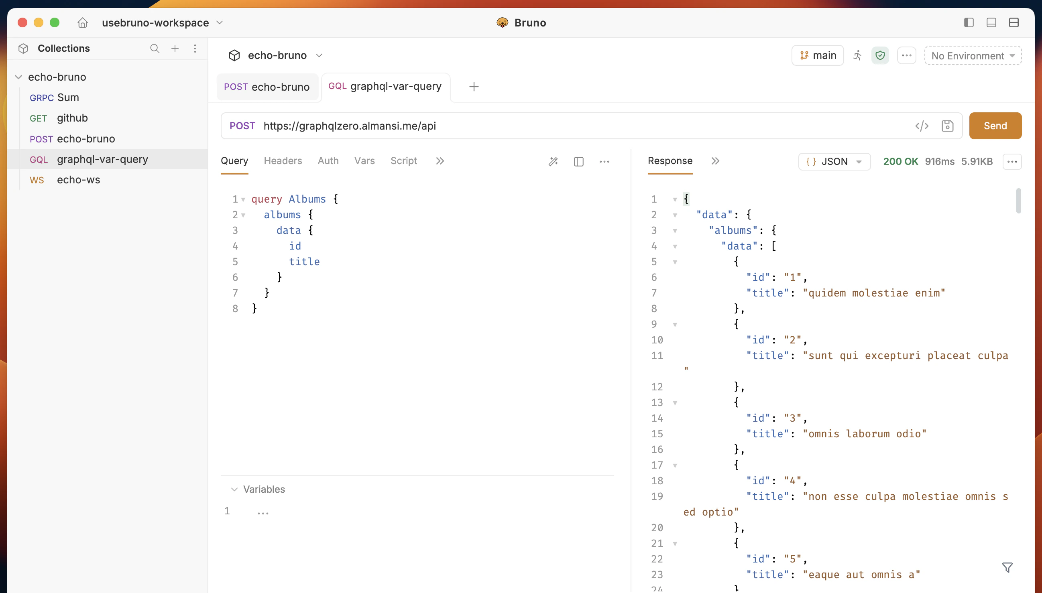
Task: Toggle the bottom panel visibility
Action: (x=991, y=22)
